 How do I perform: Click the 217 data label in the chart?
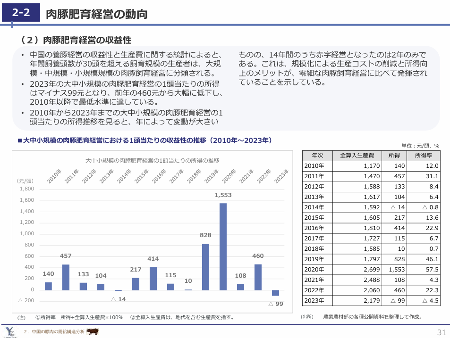pos(136,270)
